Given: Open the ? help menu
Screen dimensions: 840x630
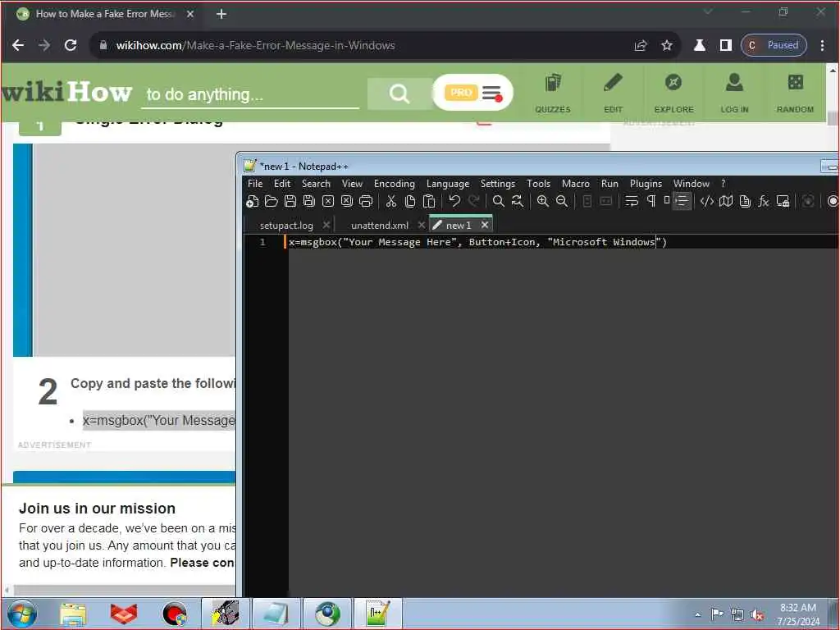Looking at the screenshot, I should [724, 184].
